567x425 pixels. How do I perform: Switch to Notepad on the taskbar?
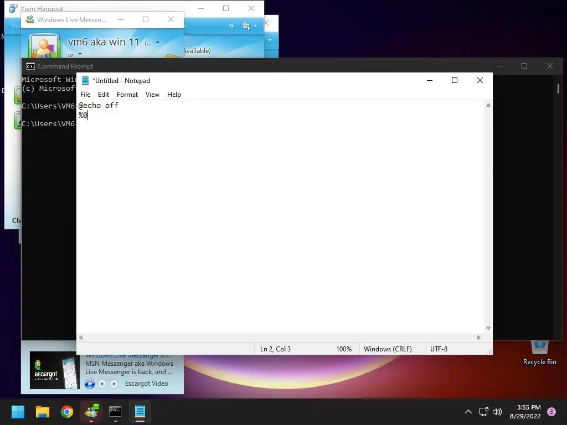tap(140, 412)
